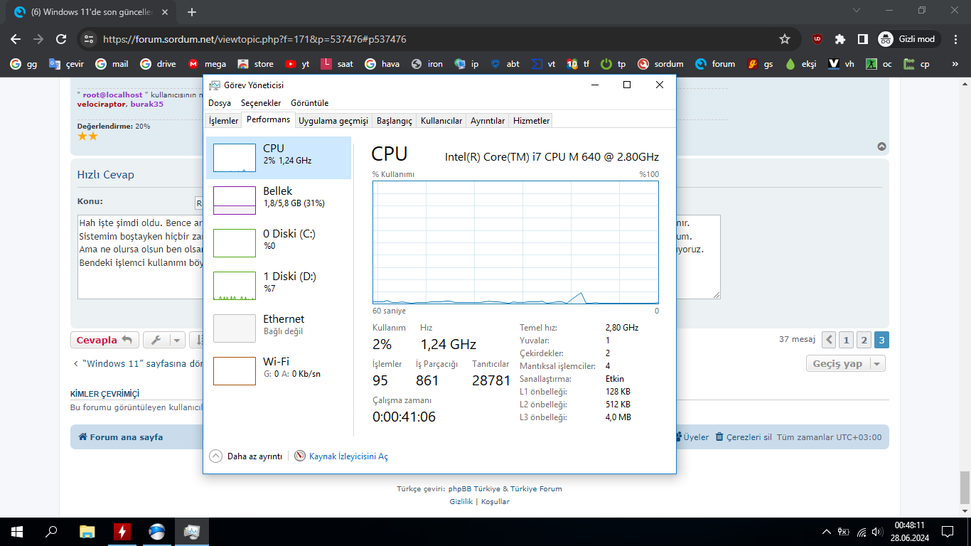The width and height of the screenshot is (971, 546).
Task: Open the ekşi bookmark
Action: click(x=800, y=64)
